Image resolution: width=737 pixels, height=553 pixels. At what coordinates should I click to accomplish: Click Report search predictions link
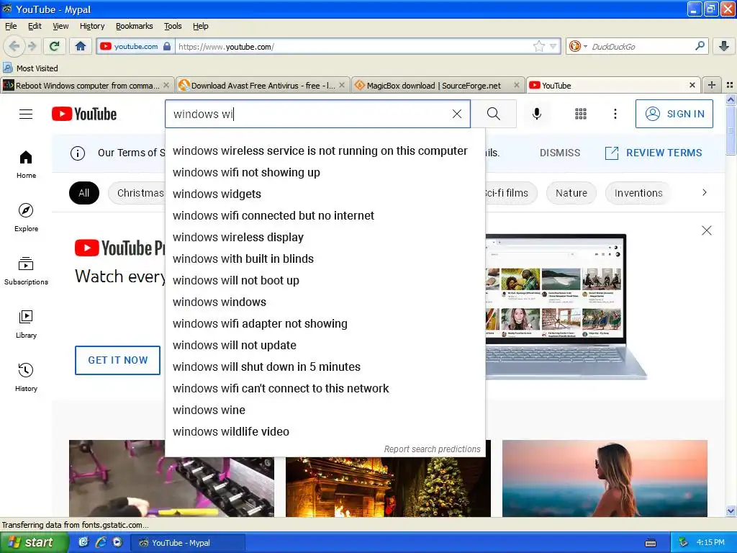click(x=432, y=449)
